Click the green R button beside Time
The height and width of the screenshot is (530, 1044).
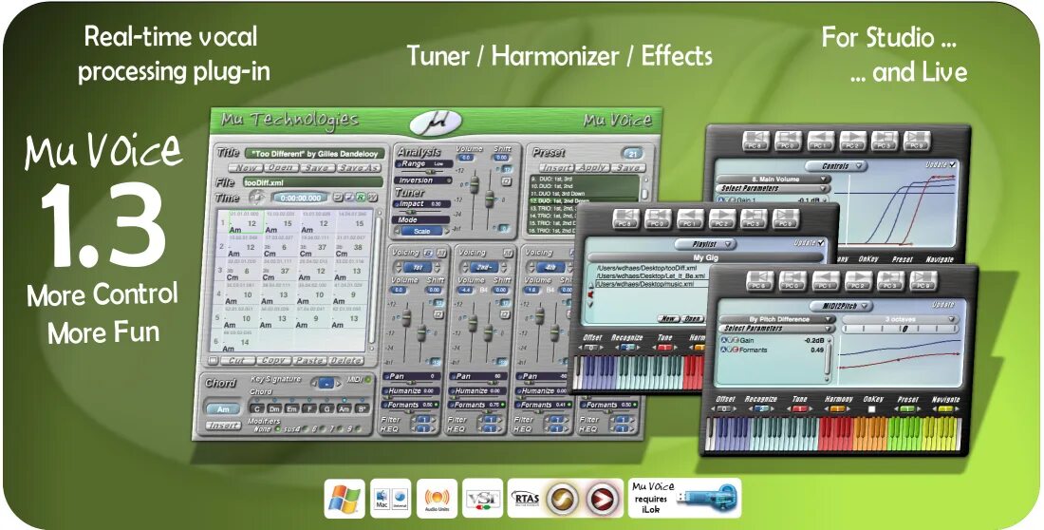coord(361,198)
